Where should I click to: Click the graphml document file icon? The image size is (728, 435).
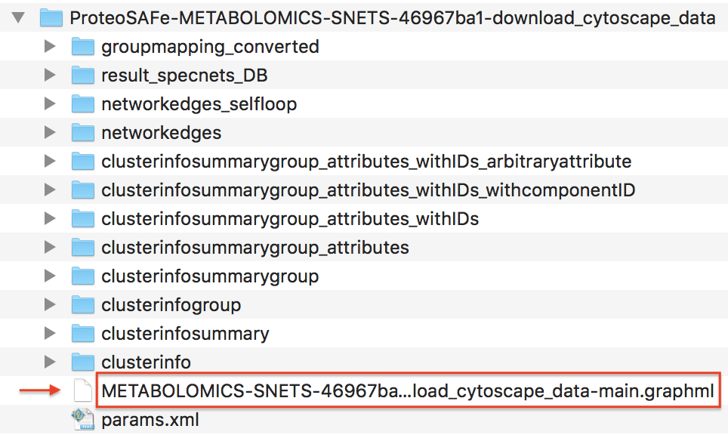82,391
